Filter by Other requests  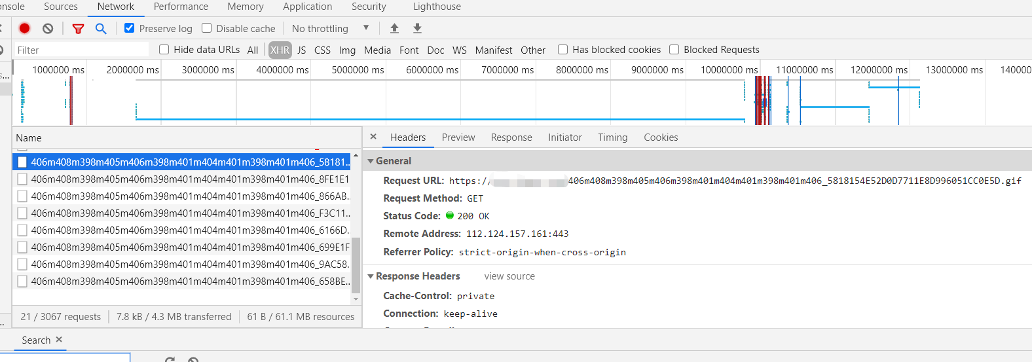click(533, 50)
